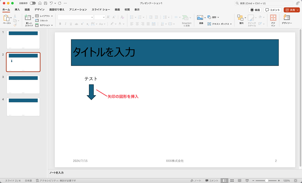302x183 pixels.
Task: Open the font size combo box
Action: (x=100, y=17)
